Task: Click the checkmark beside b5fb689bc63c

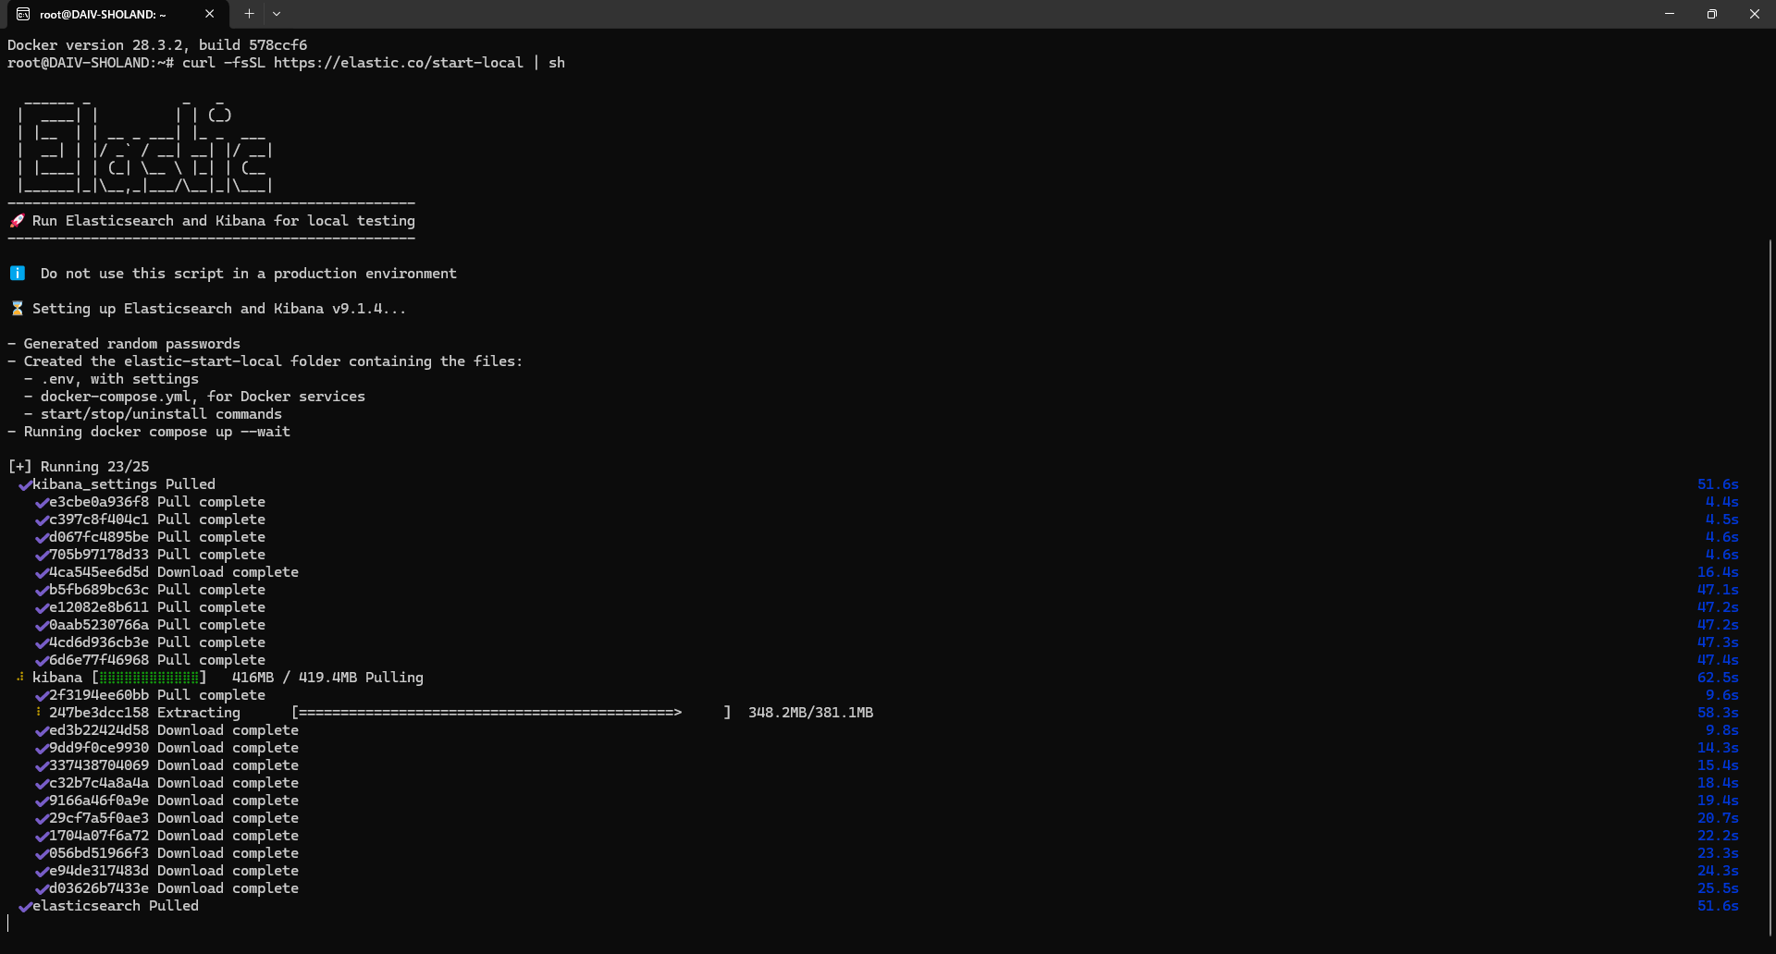Action: tap(42, 591)
